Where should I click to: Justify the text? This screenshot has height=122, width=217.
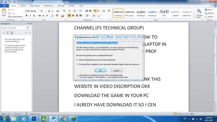80,16
